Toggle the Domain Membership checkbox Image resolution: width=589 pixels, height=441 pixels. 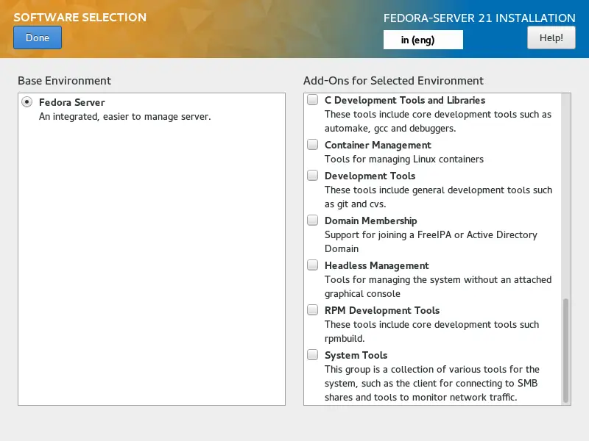pyautogui.click(x=313, y=220)
